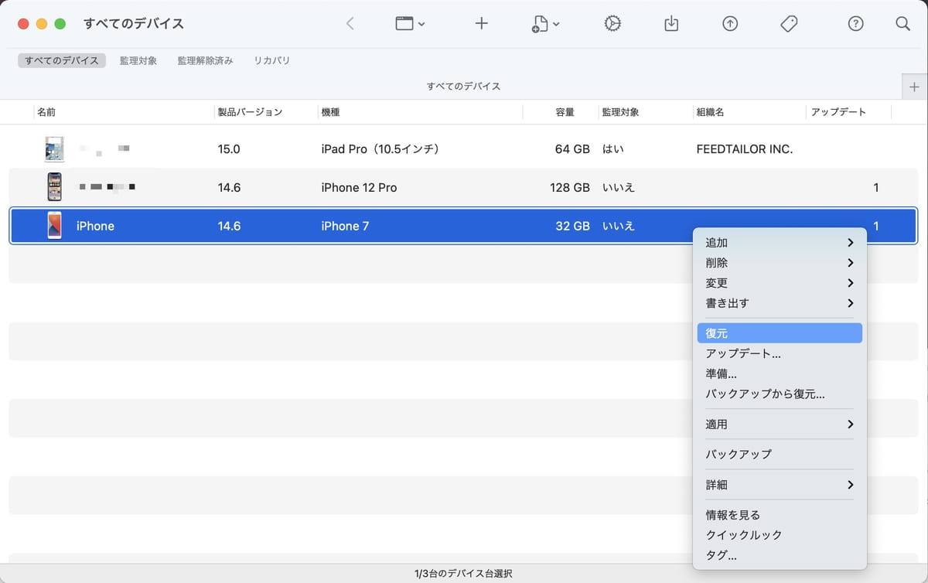Image resolution: width=928 pixels, height=583 pixels.
Task: Open the view mode dropdown in toolbar
Action: (410, 24)
